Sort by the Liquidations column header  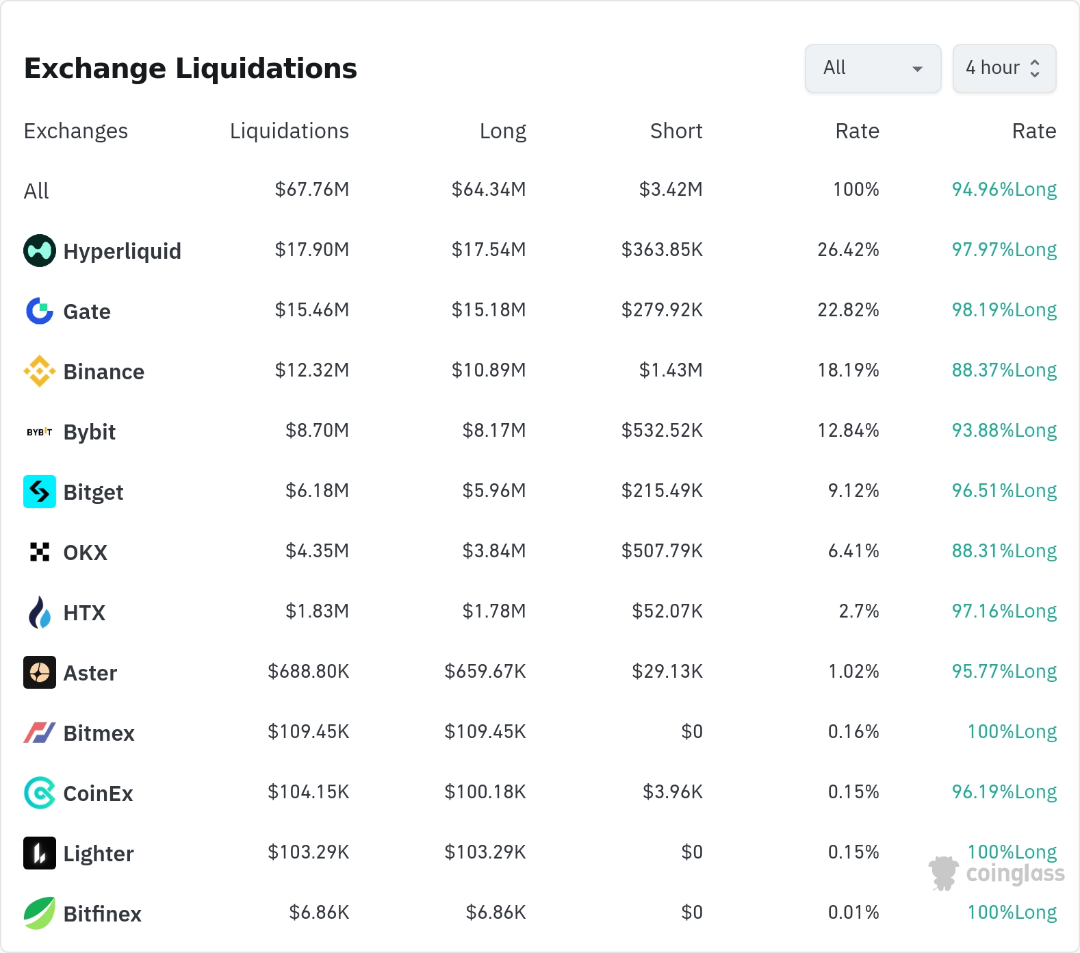tap(289, 131)
